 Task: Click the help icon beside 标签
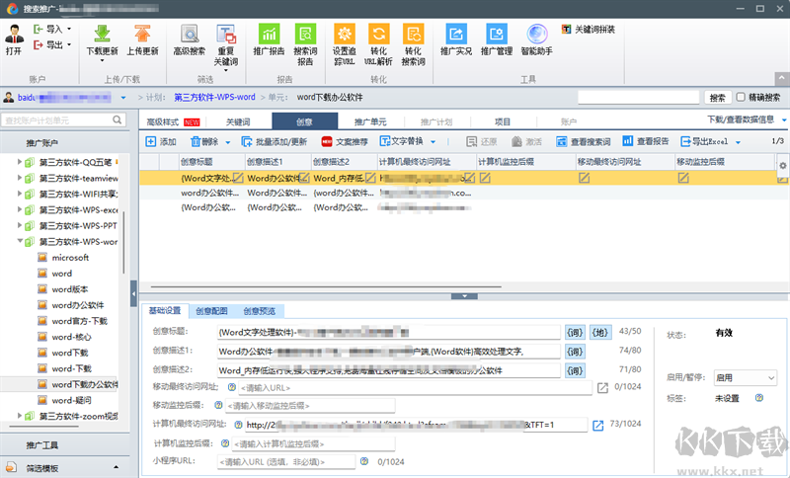click(758, 398)
